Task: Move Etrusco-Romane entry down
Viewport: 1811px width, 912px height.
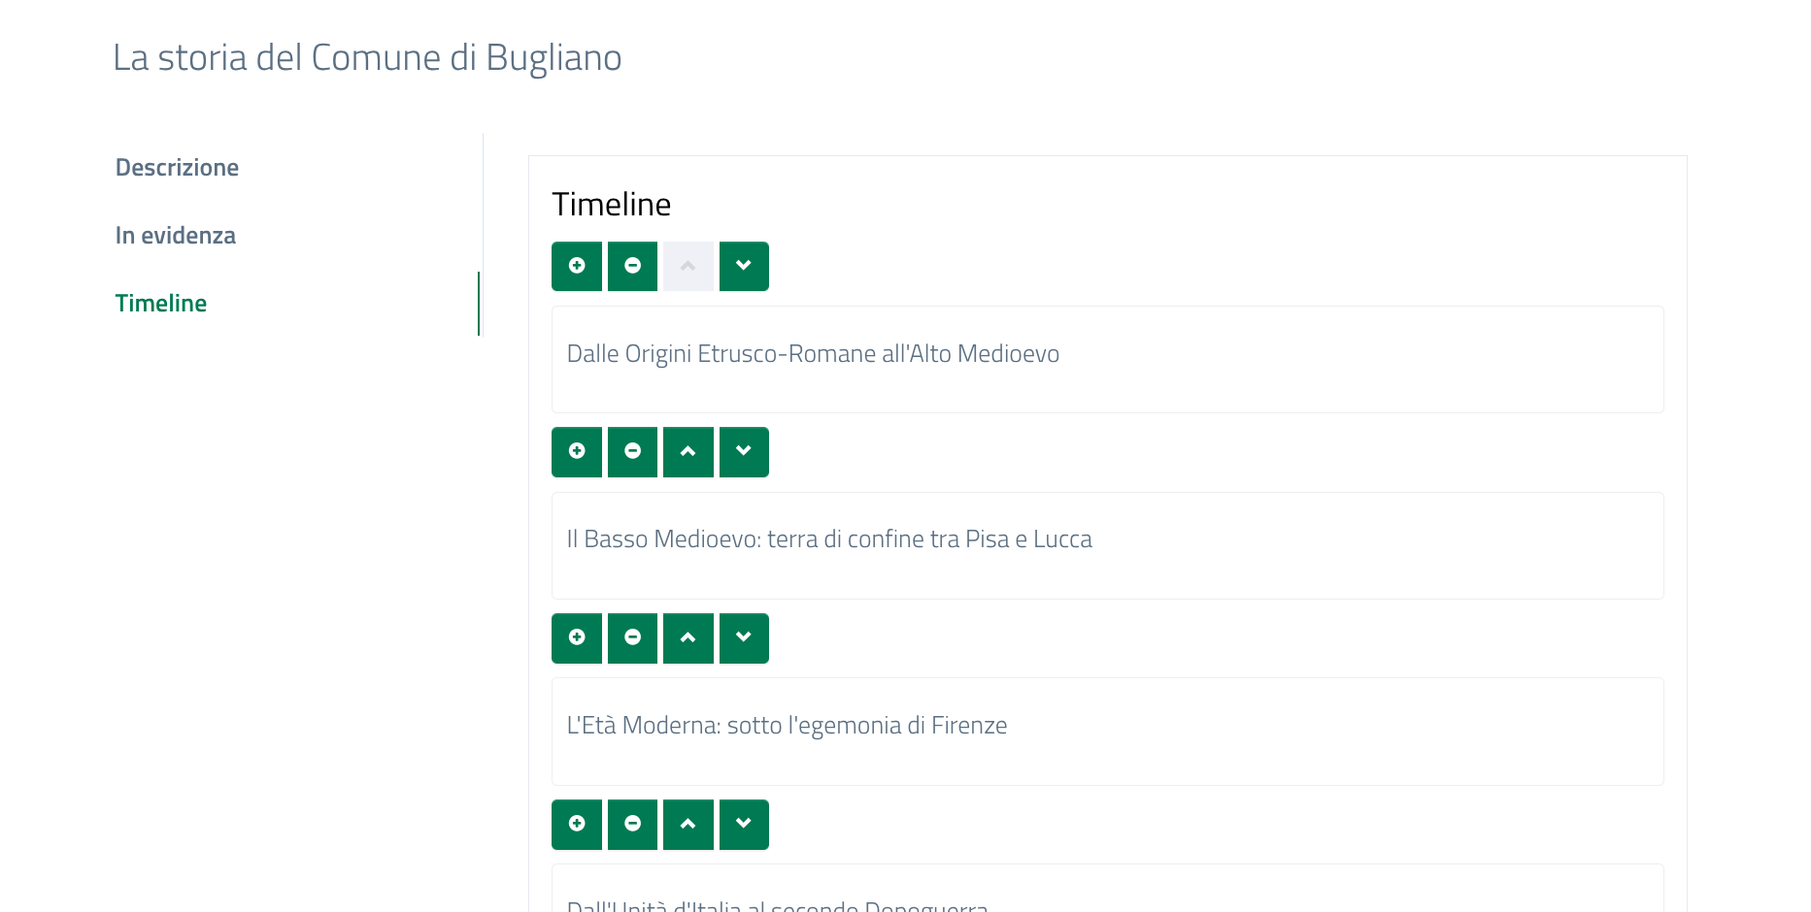Action: coord(744,266)
